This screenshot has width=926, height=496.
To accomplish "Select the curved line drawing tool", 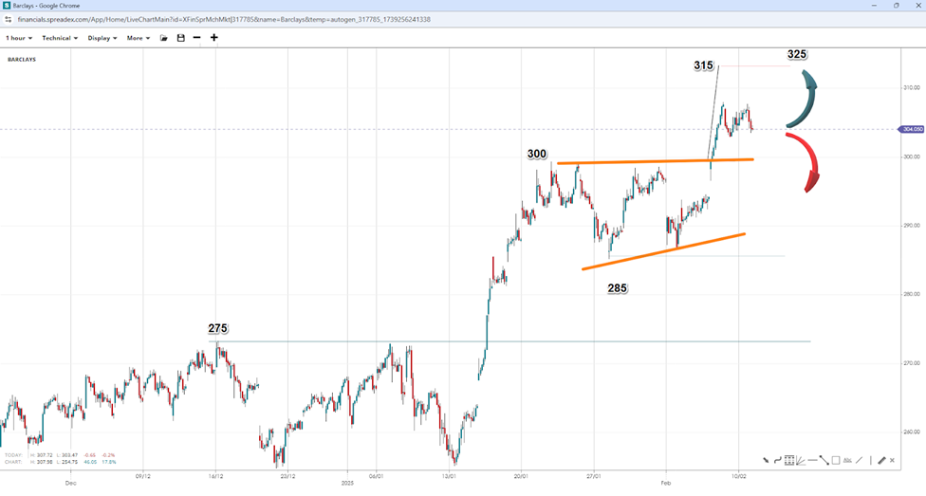I will click(777, 460).
